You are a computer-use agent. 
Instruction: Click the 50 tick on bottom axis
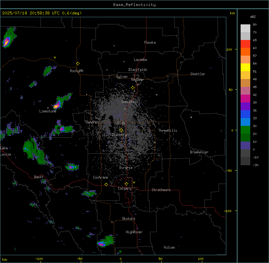click(160, 259)
